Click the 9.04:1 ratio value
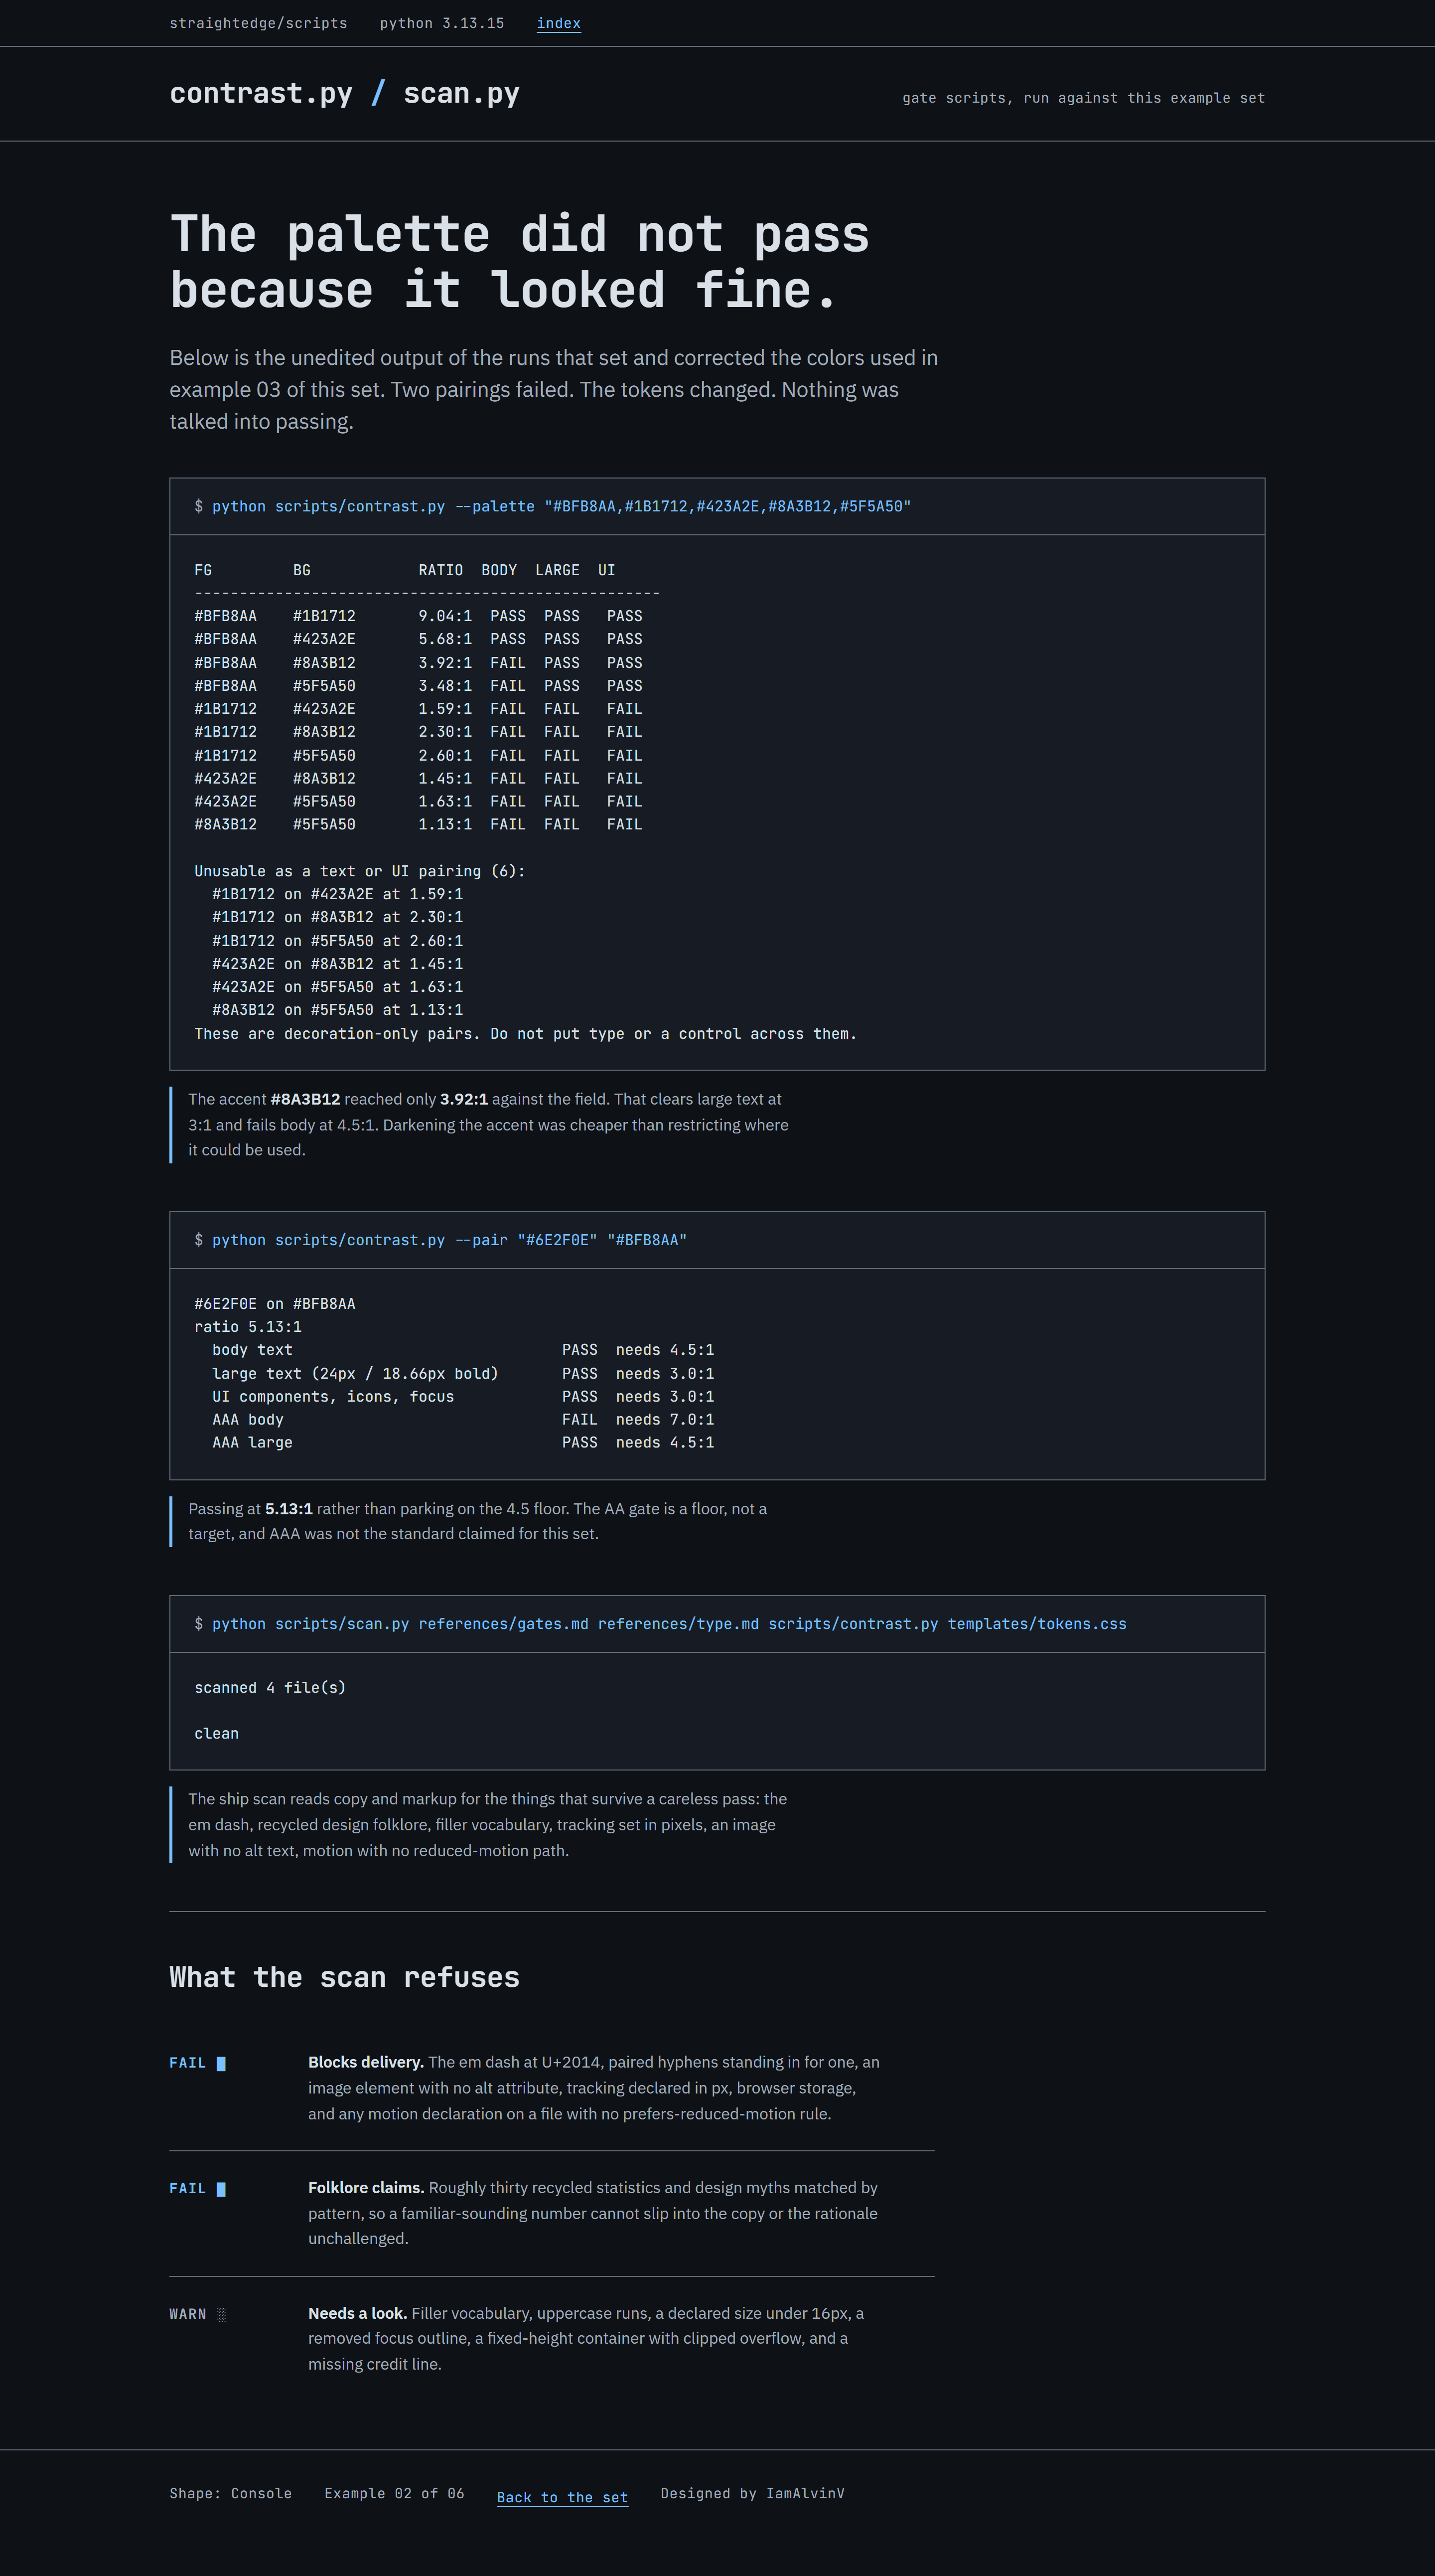This screenshot has height=2576, width=1435. [x=444, y=616]
